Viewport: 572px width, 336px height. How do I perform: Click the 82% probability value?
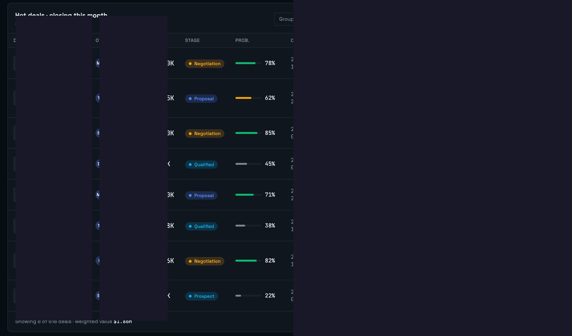270,261
